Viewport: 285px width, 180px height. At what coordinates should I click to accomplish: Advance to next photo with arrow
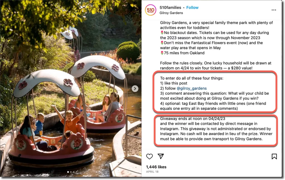pyautogui.click(x=135, y=89)
